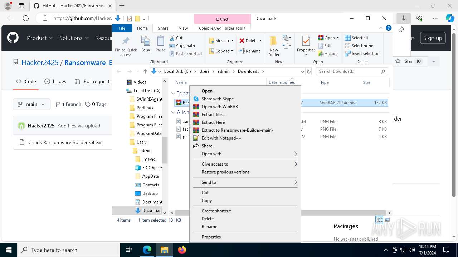Image resolution: width=458 pixels, height=257 pixels.
Task: Click Invert selection in ribbon
Action: click(x=362, y=54)
